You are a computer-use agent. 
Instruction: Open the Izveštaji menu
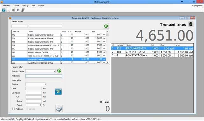click(25, 6)
